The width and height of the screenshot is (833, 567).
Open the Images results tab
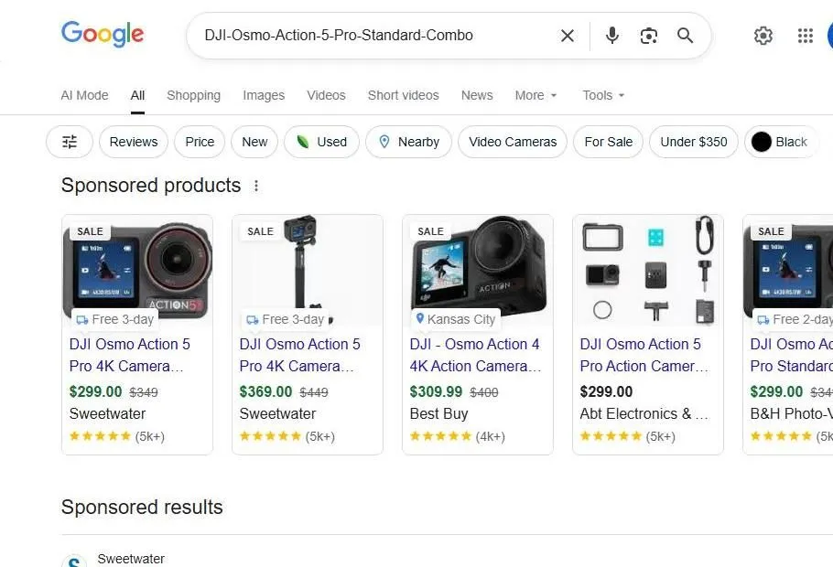[x=264, y=95]
